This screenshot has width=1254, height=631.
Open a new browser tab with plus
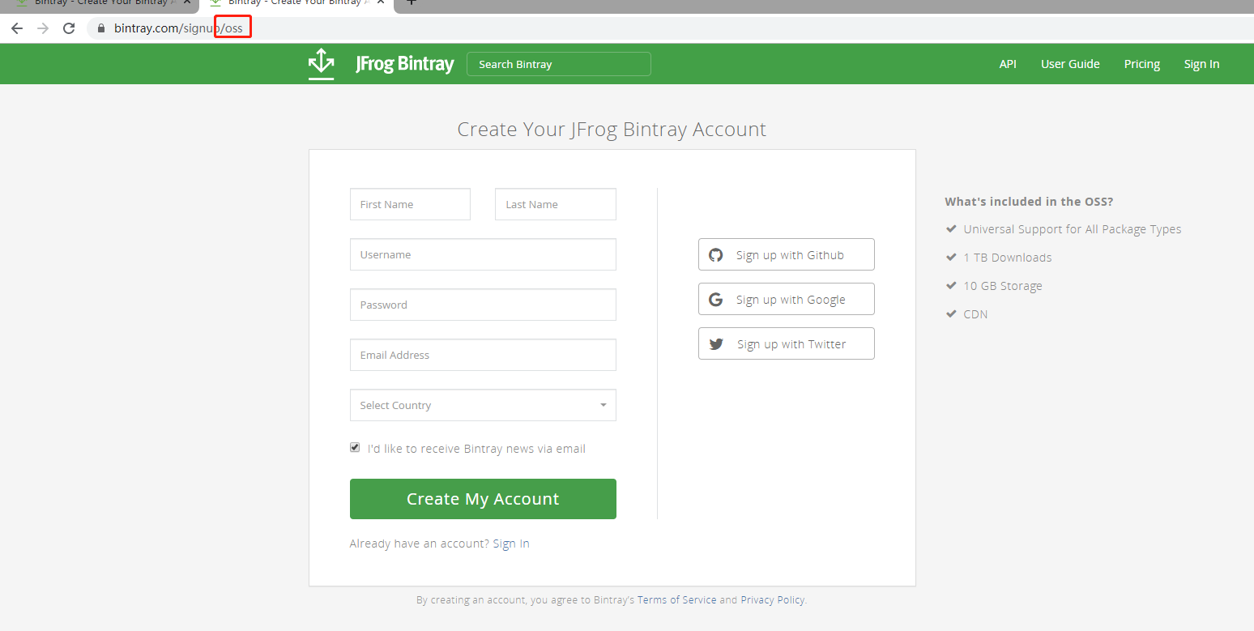coord(412,2)
